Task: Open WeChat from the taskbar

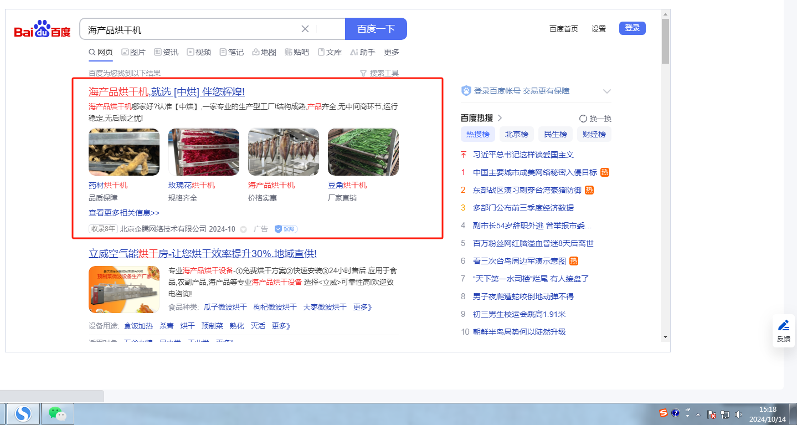Action: pyautogui.click(x=57, y=413)
